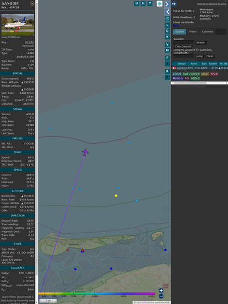Click the ADS-C legend color label

(x=195, y=78)
